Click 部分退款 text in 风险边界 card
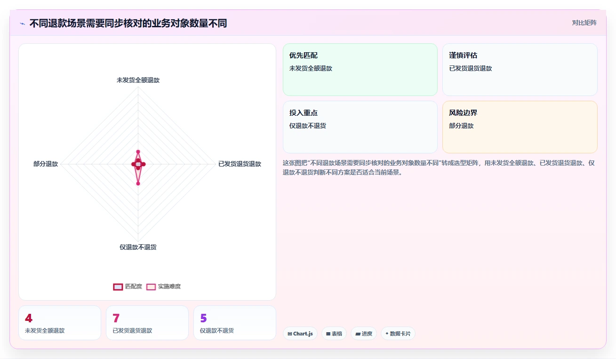 coord(461,126)
